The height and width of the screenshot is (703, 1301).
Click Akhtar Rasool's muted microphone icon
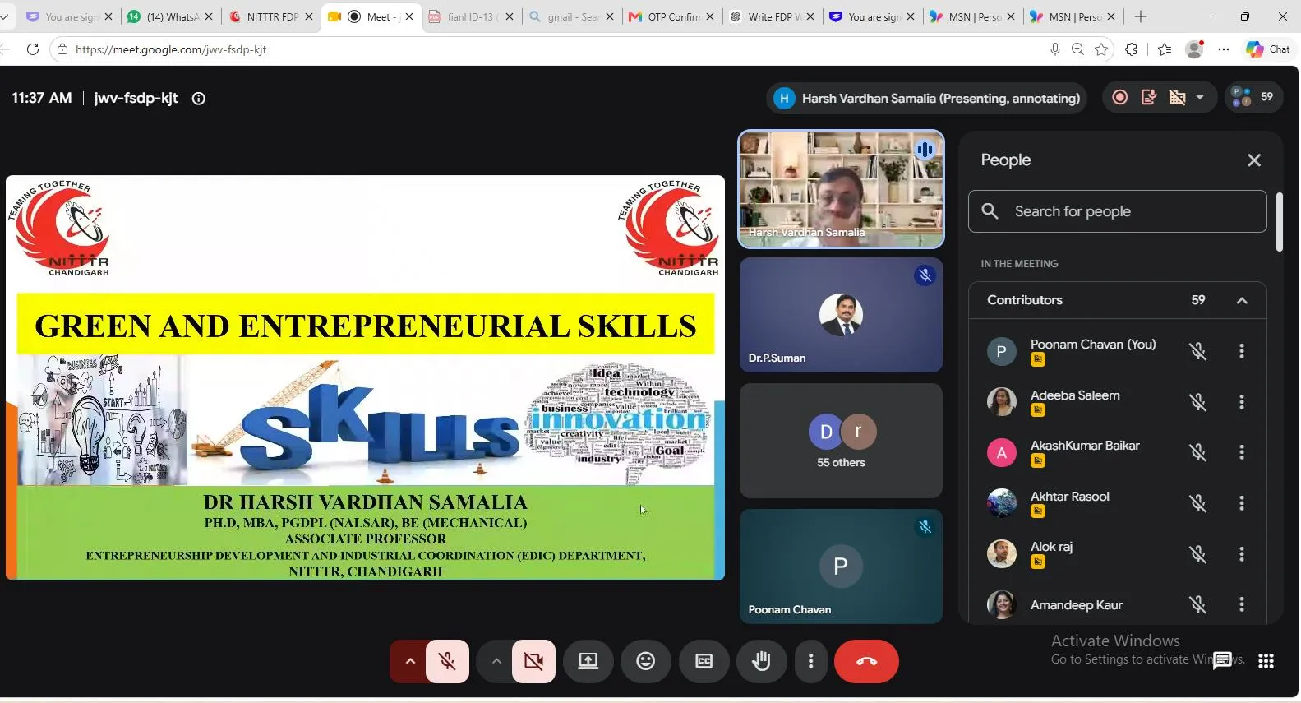pos(1197,503)
